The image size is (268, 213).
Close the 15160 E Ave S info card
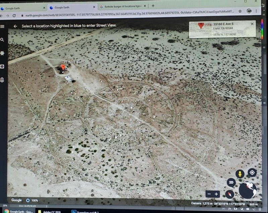point(252,24)
